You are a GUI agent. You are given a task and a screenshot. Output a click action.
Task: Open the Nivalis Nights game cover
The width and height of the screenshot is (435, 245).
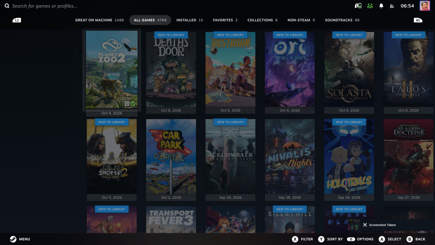290,157
